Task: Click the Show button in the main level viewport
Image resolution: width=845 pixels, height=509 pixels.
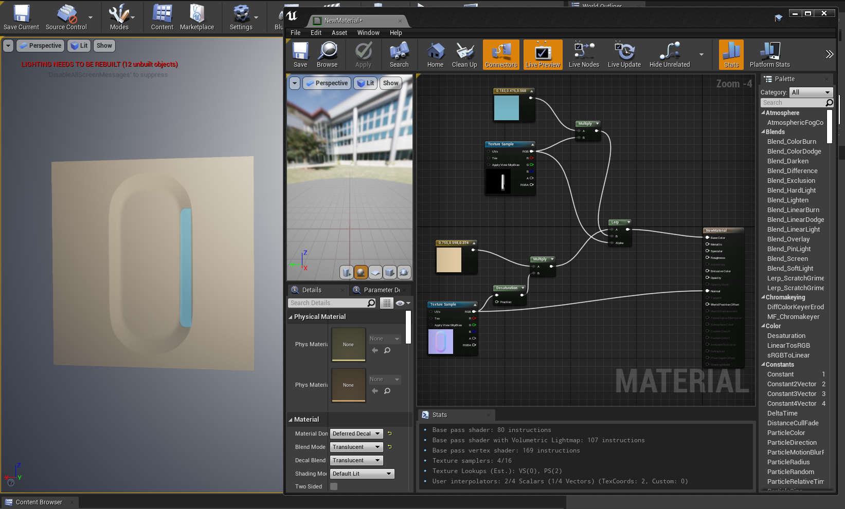Action: click(x=104, y=46)
